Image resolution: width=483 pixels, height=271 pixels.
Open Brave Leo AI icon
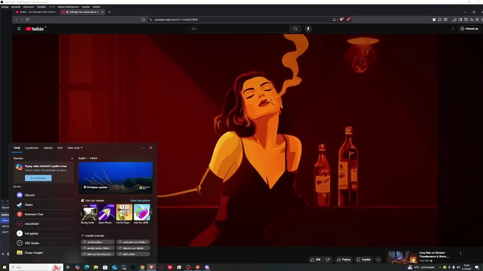471,20
